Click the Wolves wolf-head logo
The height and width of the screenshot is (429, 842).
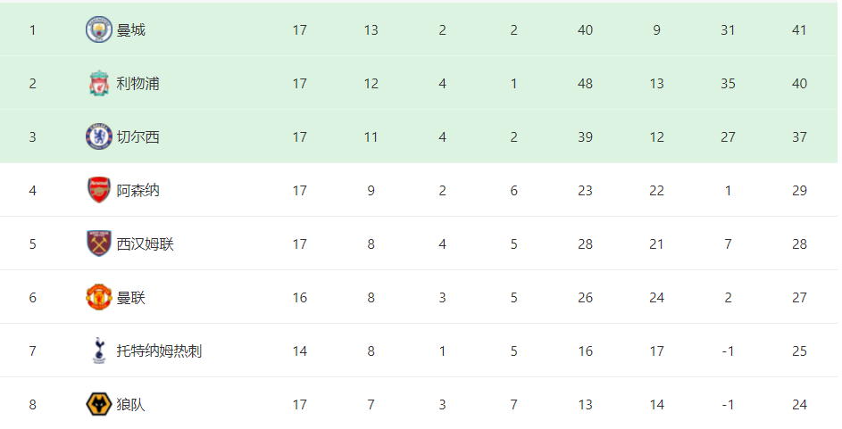click(99, 404)
